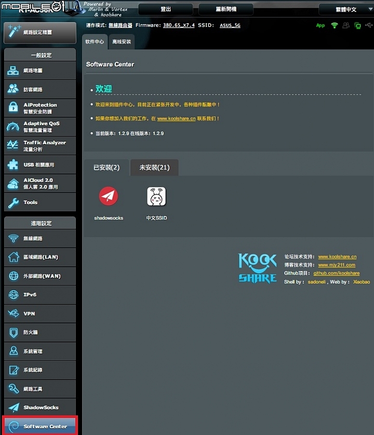Select the 未安装(21) tab
This screenshot has height=435, width=374.
coord(154,168)
